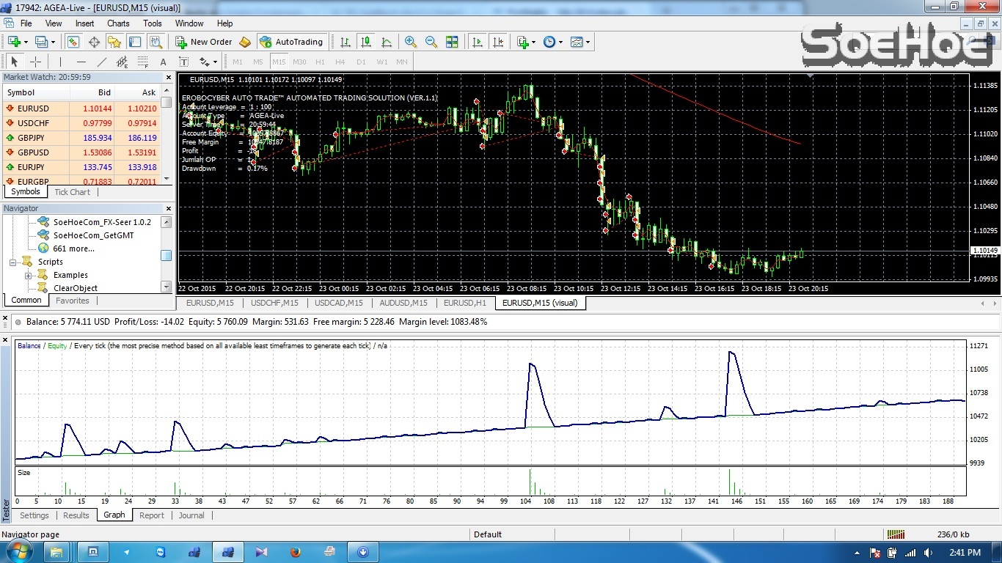This screenshot has width=1002, height=563.
Task: Open the Charts menu
Action: tap(117, 23)
